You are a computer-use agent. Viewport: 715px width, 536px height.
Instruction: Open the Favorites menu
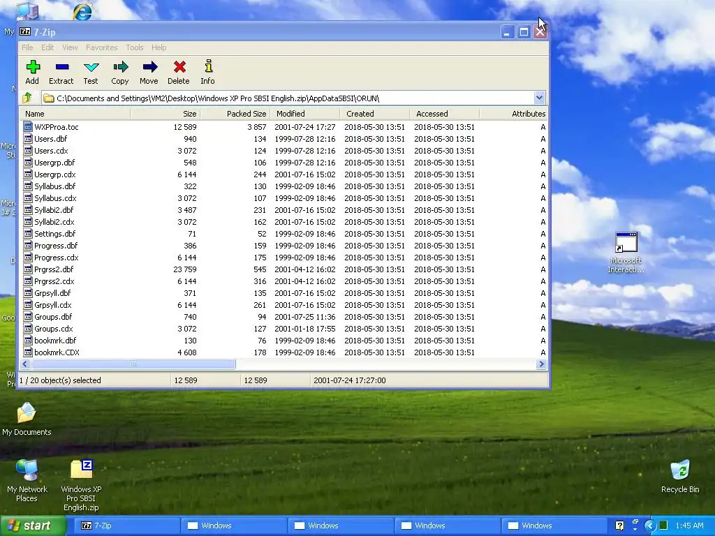[x=102, y=47]
